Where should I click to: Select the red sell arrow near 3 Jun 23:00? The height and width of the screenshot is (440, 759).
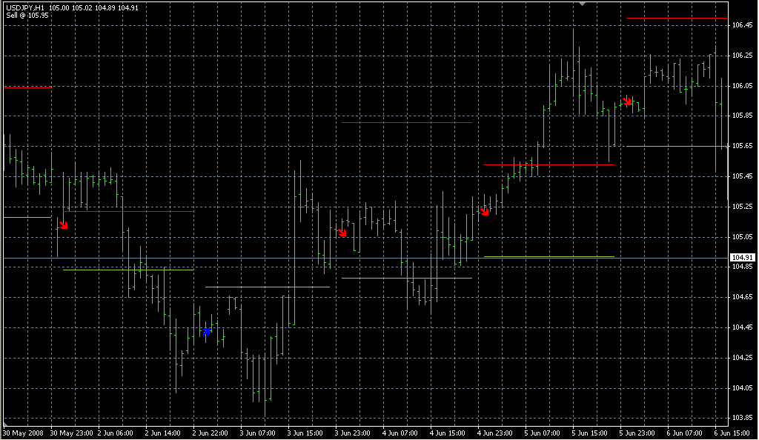coord(342,232)
